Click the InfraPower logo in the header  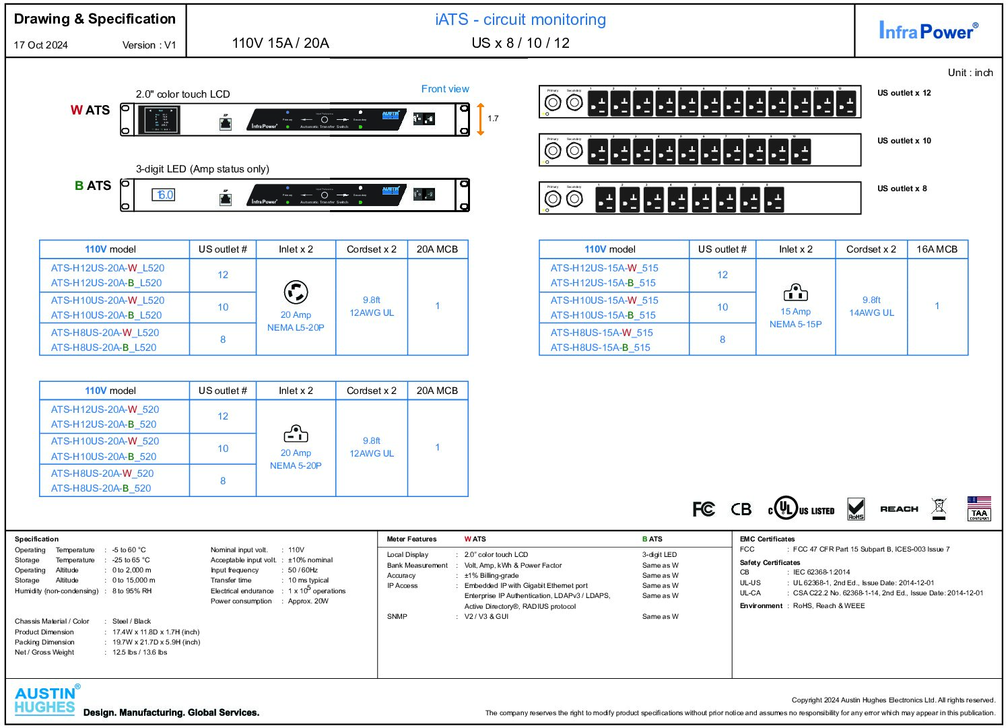pyautogui.click(x=928, y=30)
